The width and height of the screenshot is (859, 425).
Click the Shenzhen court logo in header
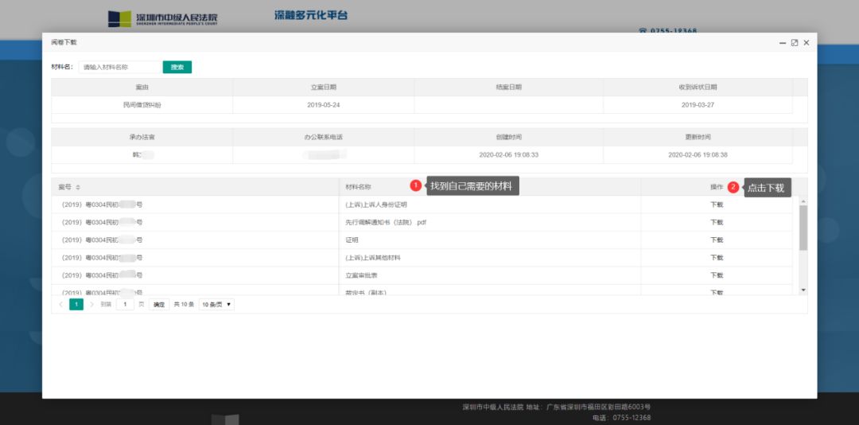tap(164, 18)
